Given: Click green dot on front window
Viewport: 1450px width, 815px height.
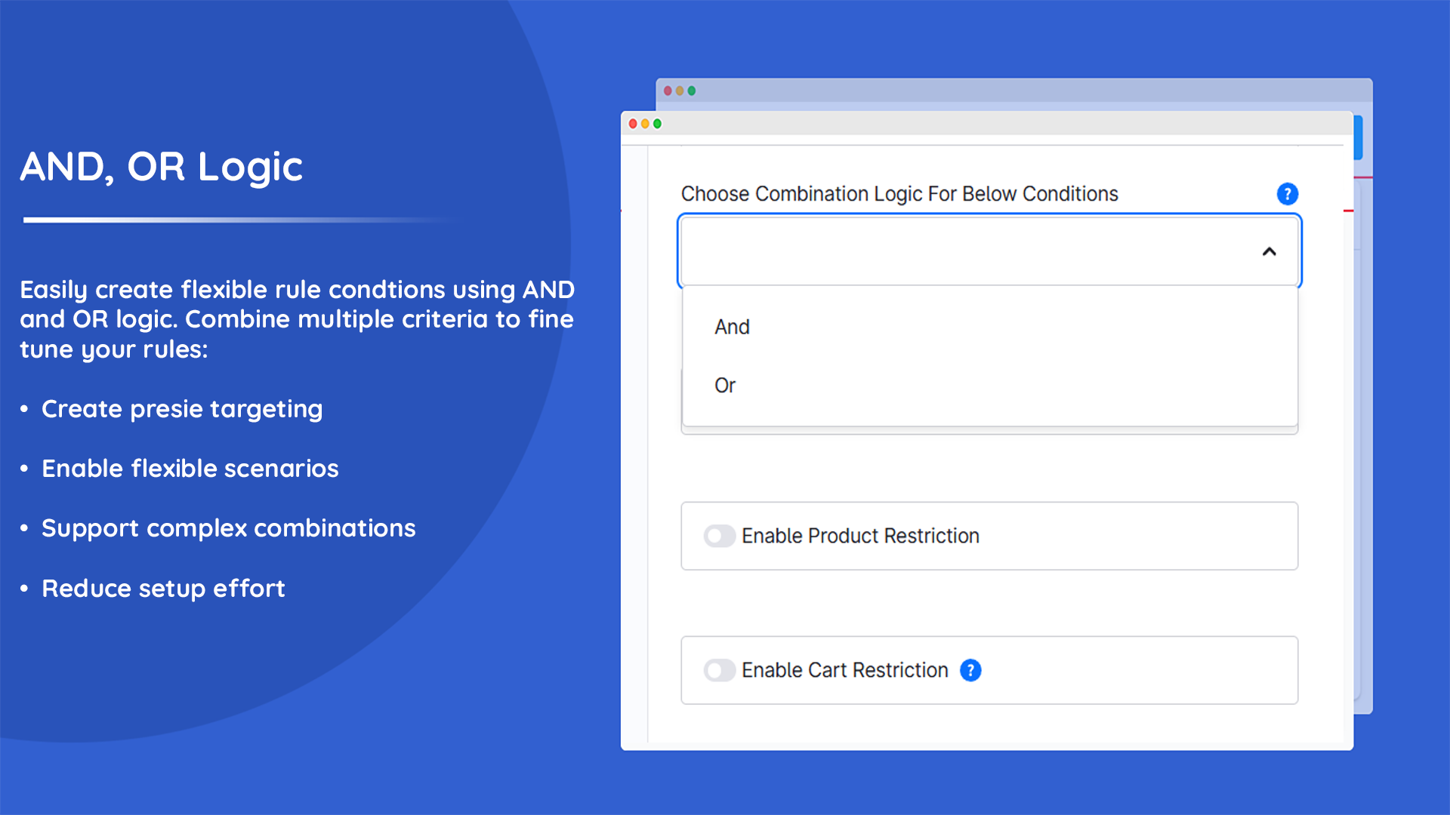Looking at the screenshot, I should coord(657,124).
